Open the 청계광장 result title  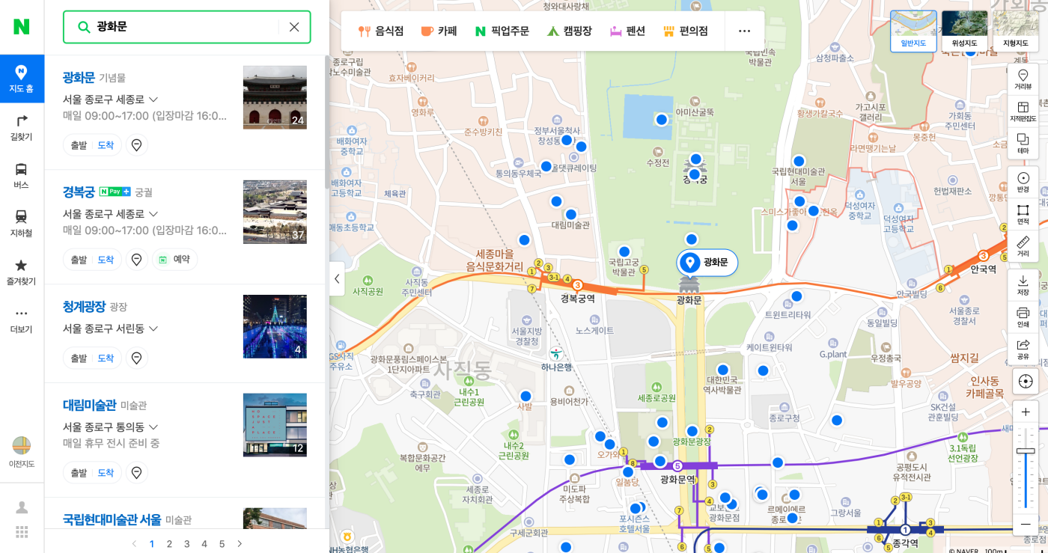[84, 306]
